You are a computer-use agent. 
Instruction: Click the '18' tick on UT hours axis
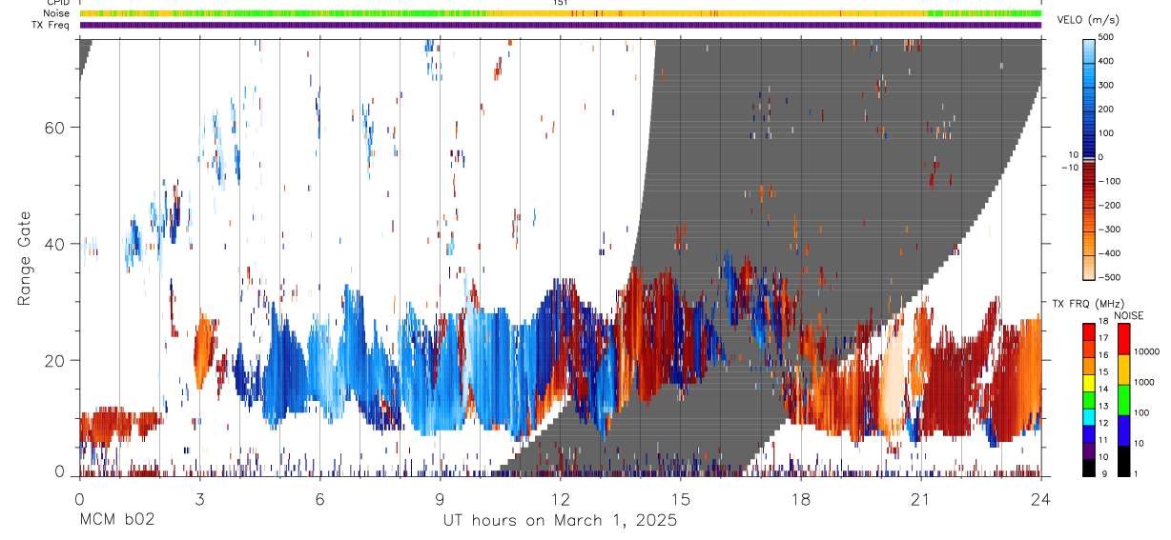point(801,499)
